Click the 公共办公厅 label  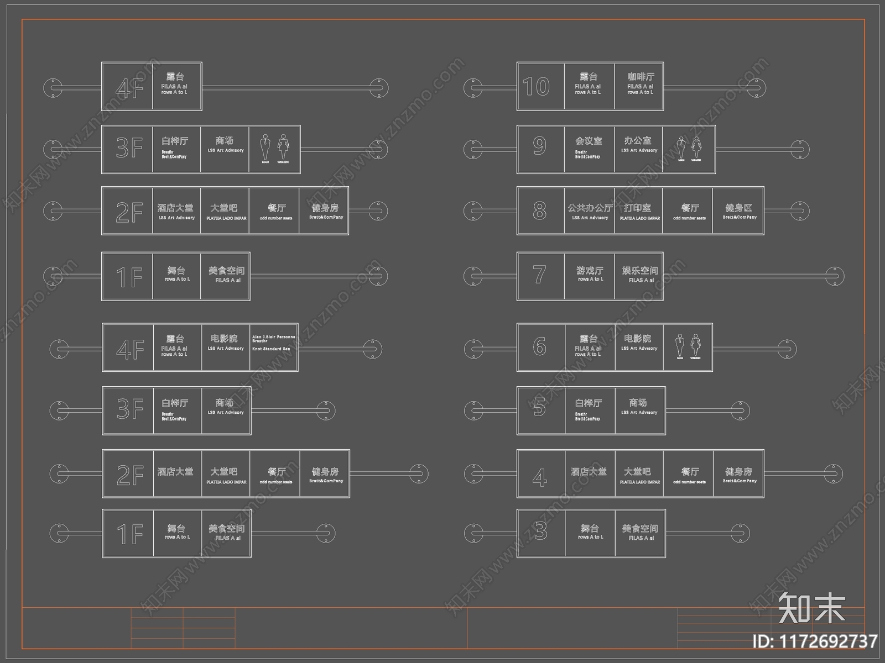pos(590,208)
